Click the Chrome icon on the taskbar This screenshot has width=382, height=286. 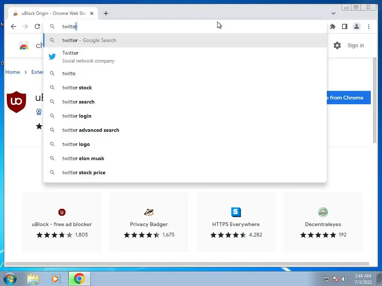[79, 279]
